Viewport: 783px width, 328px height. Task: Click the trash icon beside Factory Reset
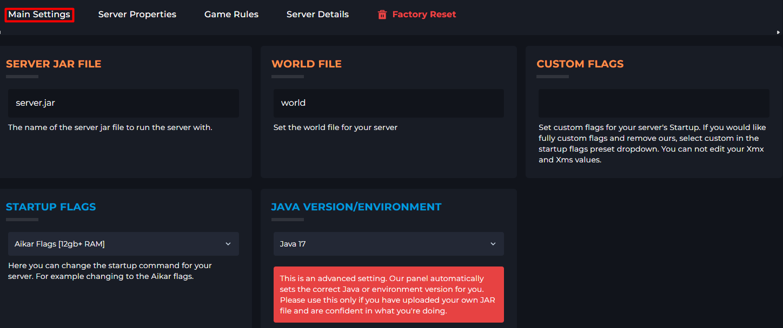pyautogui.click(x=382, y=15)
